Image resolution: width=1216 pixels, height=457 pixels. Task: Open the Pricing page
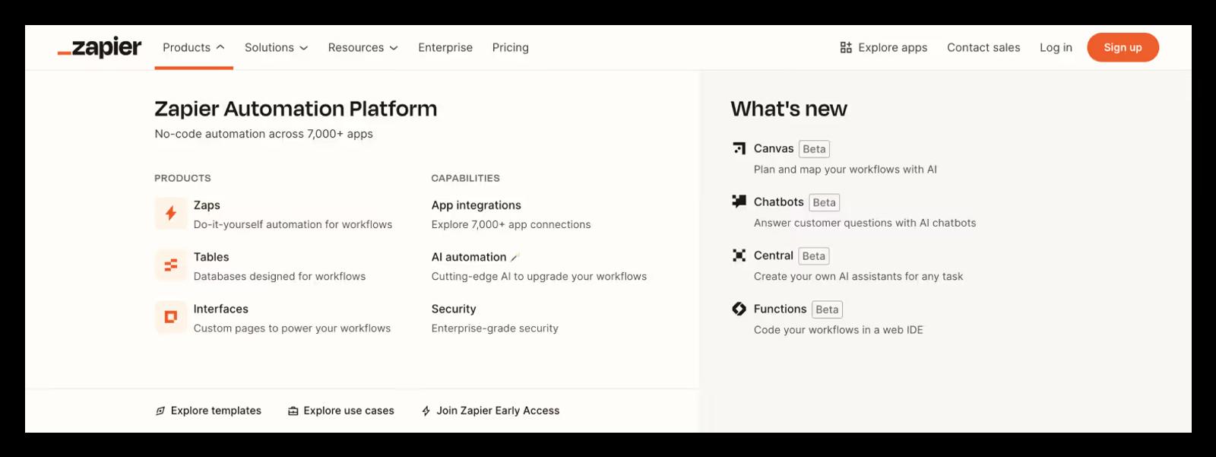point(511,47)
